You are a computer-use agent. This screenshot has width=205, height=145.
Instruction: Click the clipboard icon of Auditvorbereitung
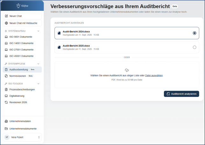6,70
